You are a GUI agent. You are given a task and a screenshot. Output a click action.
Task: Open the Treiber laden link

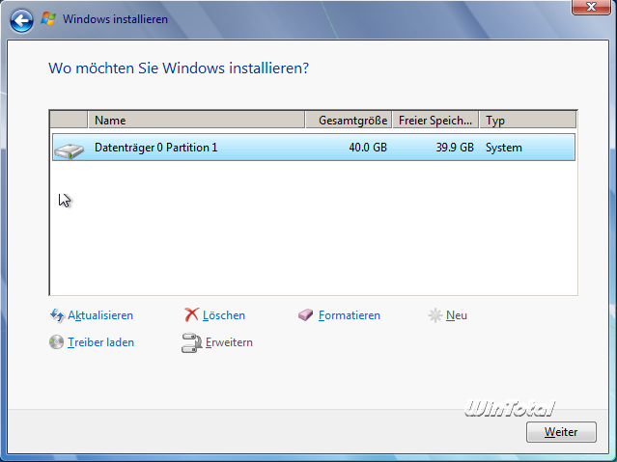(100, 342)
